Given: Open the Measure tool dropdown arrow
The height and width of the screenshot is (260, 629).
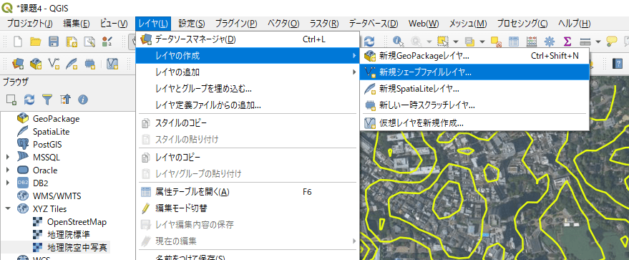Looking at the screenshot, I should click(598, 42).
